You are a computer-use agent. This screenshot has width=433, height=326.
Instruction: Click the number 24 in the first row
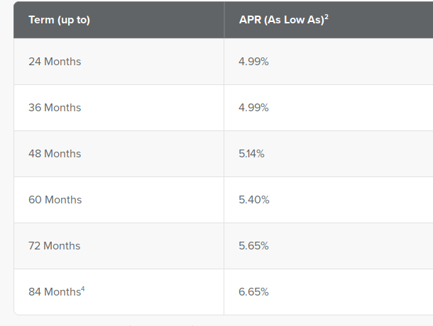[35, 62]
